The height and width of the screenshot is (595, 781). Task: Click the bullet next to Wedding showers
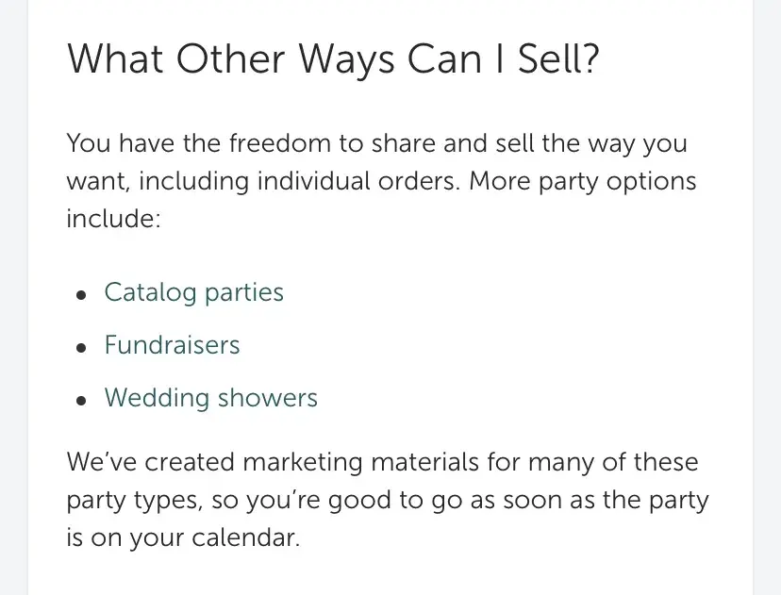pos(82,400)
